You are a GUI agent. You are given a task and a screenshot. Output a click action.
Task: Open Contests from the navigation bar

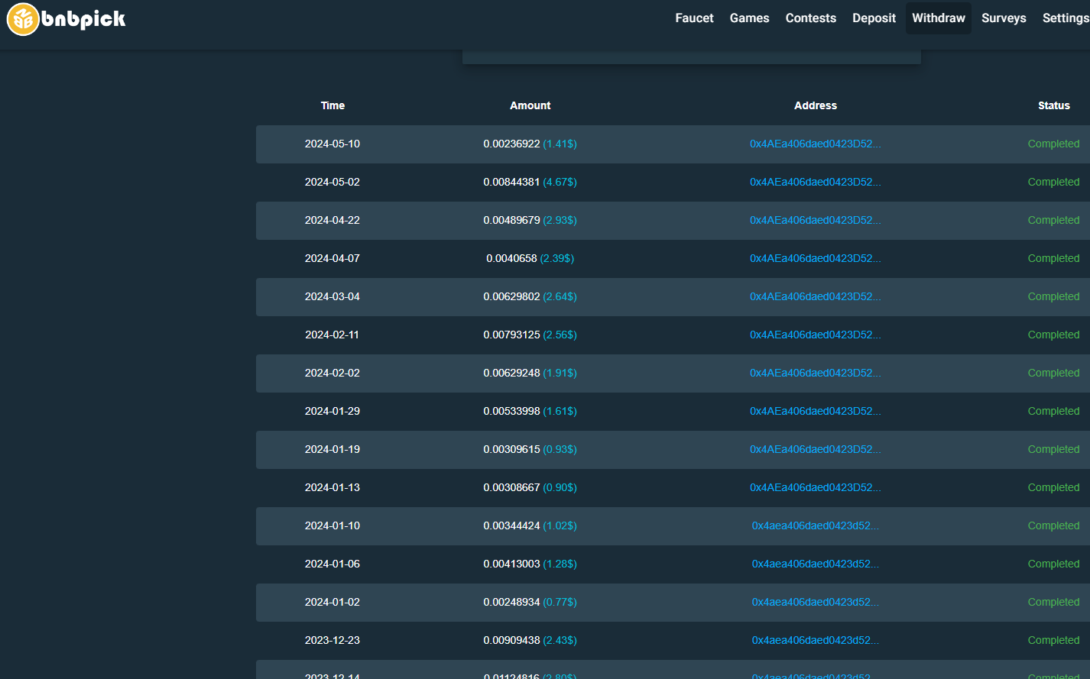(x=810, y=18)
